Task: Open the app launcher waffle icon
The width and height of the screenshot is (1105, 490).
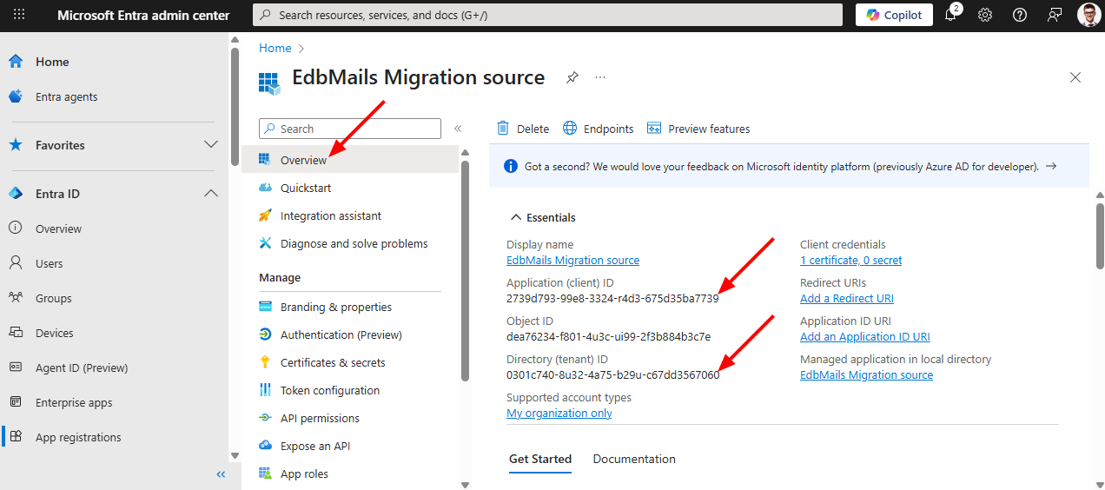Action: tap(19, 15)
